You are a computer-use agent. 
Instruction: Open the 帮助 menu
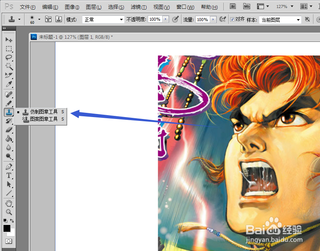[209, 7]
